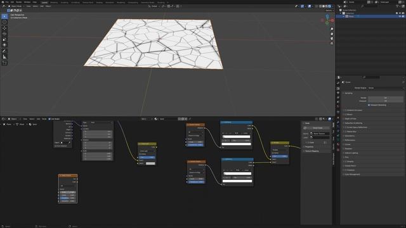Click the viewport zoom magnifier icon
Viewport: 406px width, 228px height.
click(332, 29)
